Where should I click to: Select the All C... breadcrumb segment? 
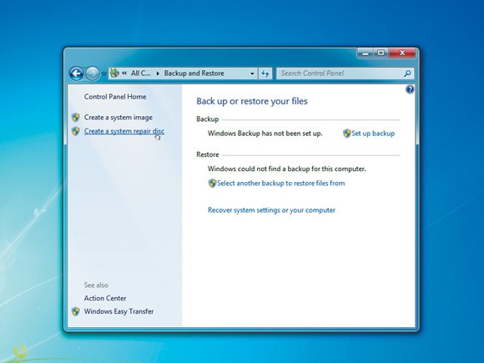[x=141, y=73]
